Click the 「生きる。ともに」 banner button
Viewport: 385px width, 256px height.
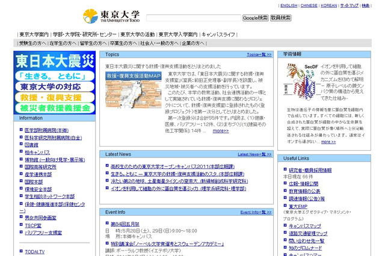[x=55, y=76]
